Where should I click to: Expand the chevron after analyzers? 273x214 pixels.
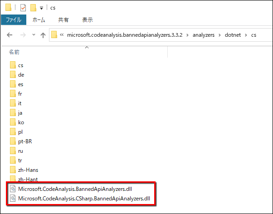point(220,35)
